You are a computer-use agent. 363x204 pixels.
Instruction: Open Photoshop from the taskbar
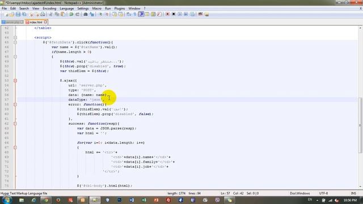point(120,200)
